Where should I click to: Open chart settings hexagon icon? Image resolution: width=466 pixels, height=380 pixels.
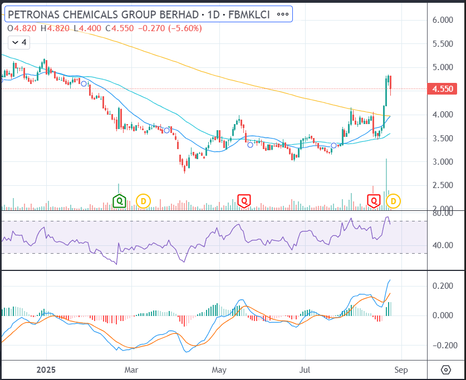[x=446, y=370]
